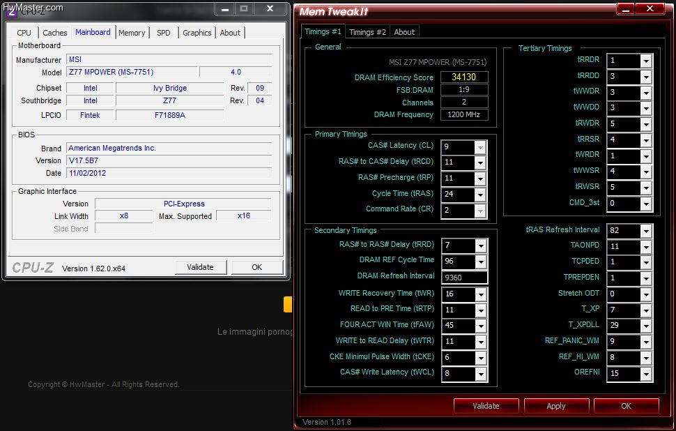Switch to the Caches tab in CPU-Z
The height and width of the screenshot is (431, 676).
(x=55, y=33)
